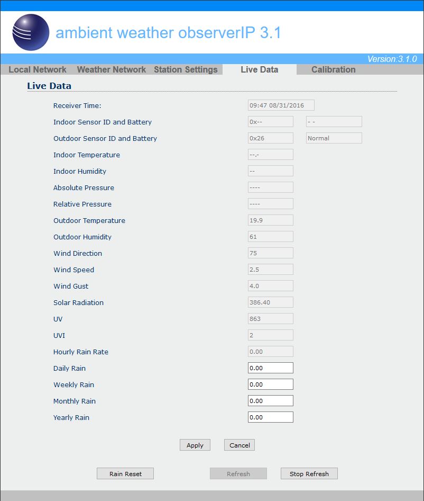
Task: Click the Indoor Sensor ID field 0x--
Action: point(271,122)
